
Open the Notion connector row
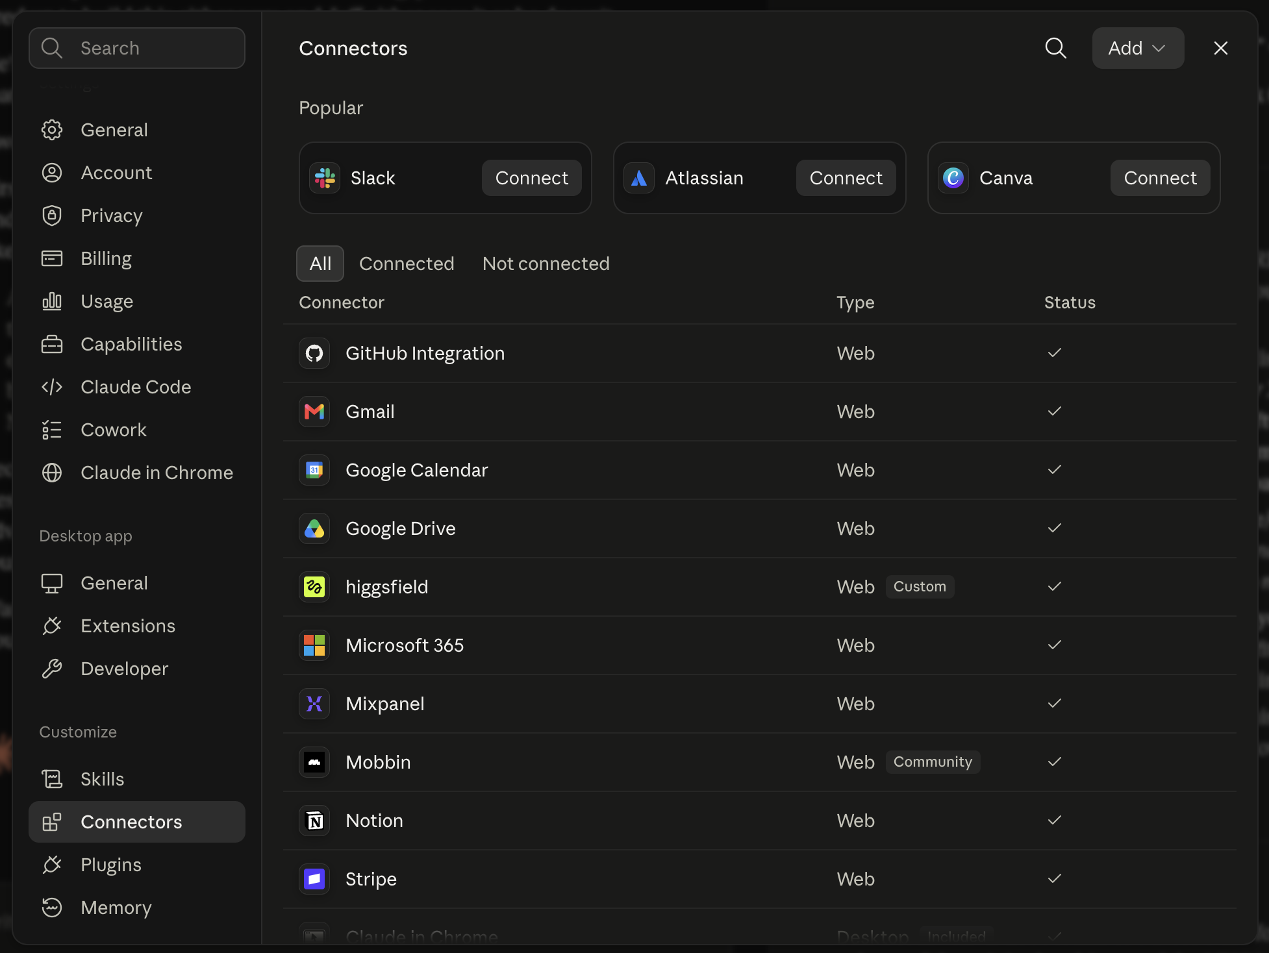coord(760,821)
